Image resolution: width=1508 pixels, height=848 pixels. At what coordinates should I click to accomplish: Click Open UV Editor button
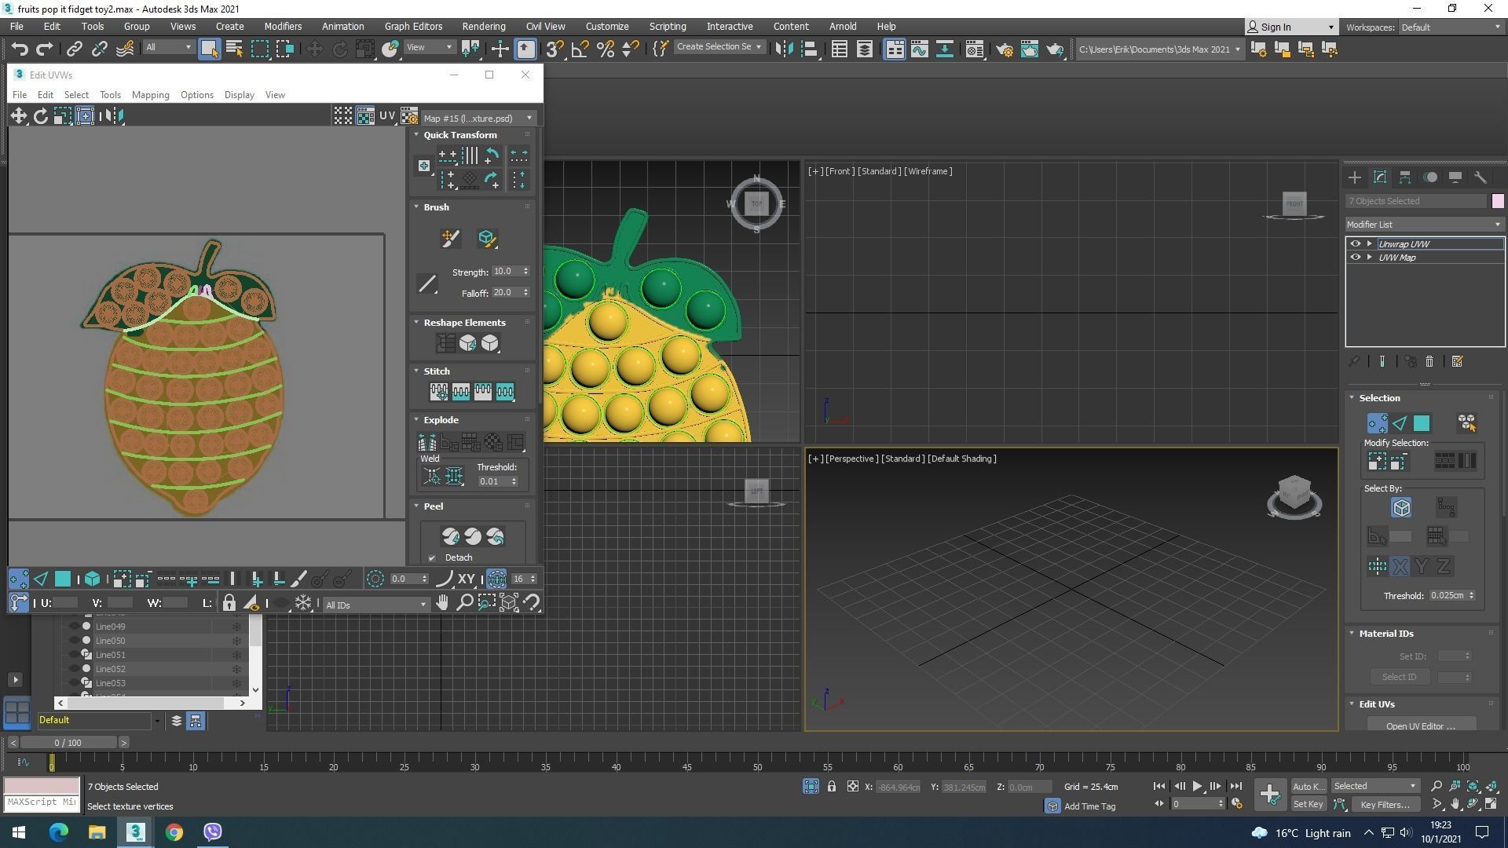point(1420,726)
